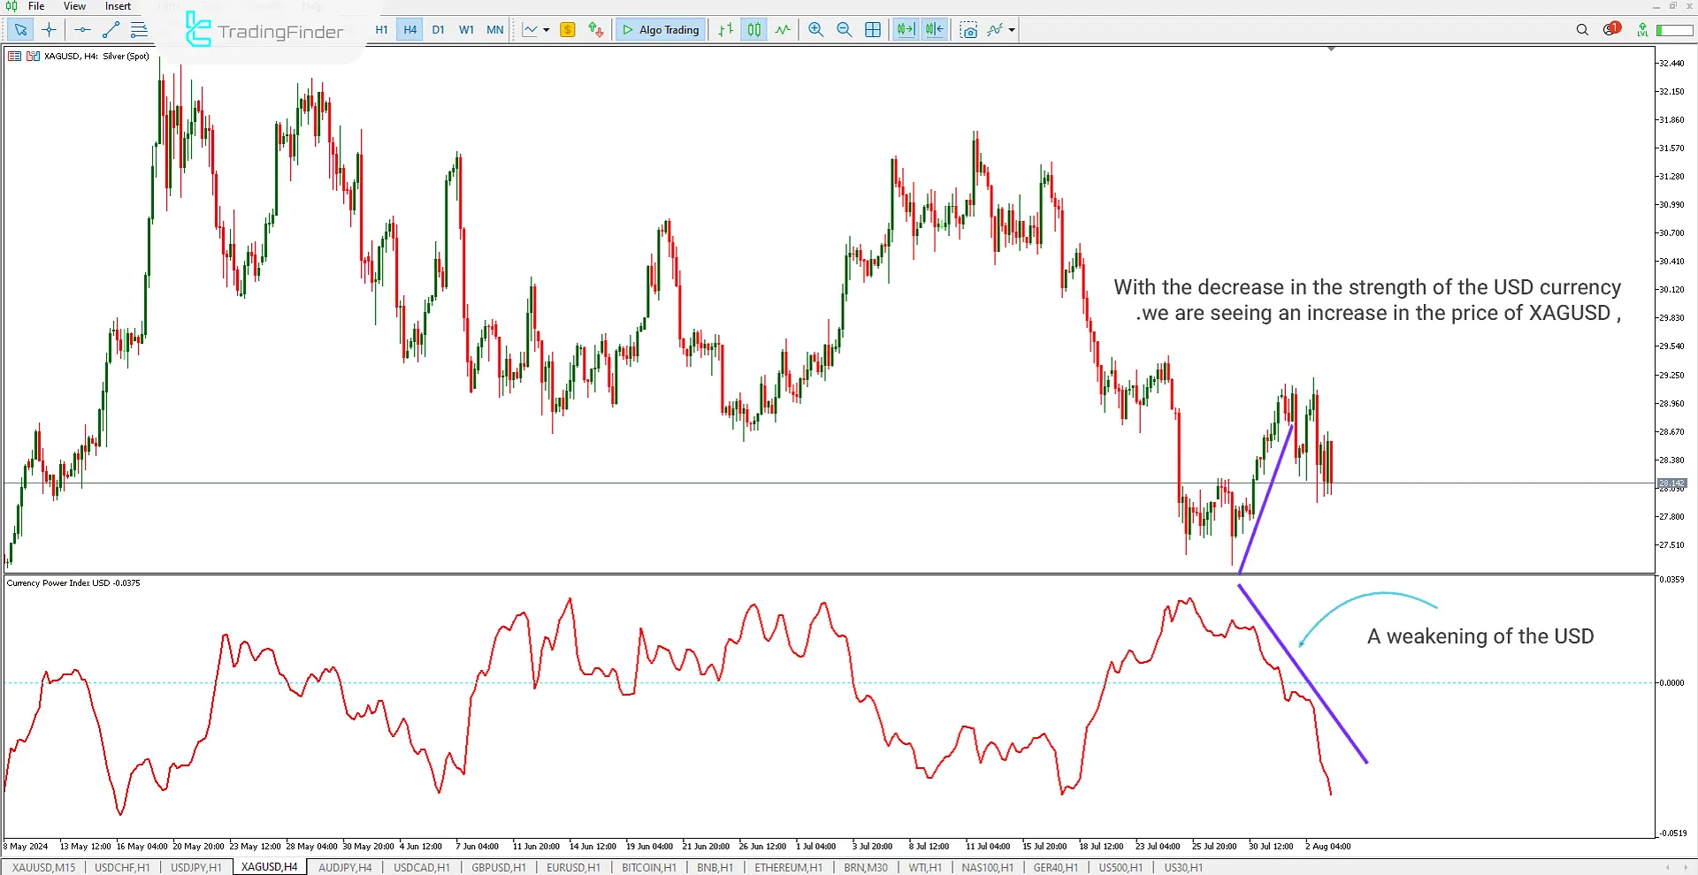Select the BITCOIN,H1 symbol tab at bottom

pos(648,867)
